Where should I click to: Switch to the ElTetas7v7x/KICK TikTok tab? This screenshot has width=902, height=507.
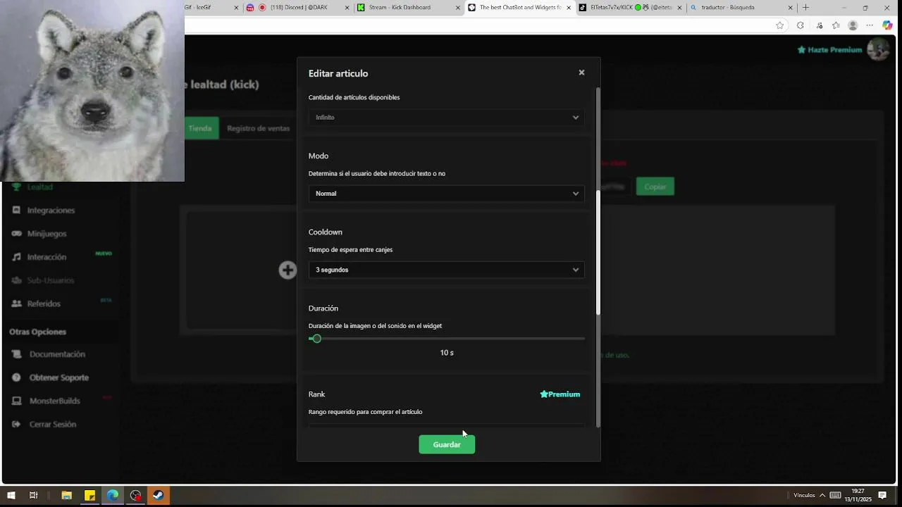point(630,8)
